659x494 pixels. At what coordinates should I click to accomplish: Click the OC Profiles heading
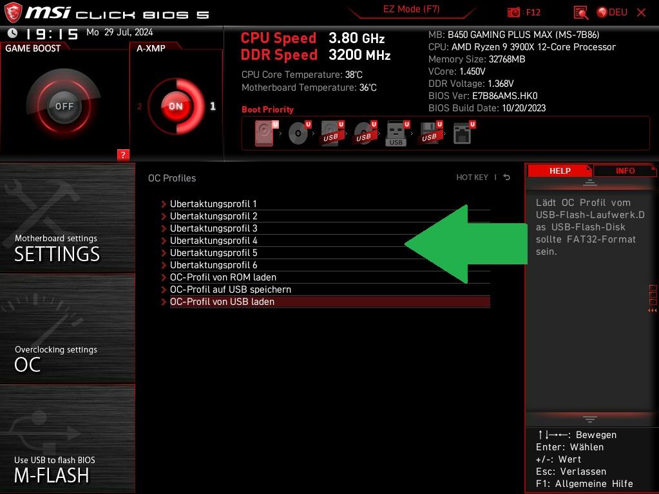[x=172, y=178]
